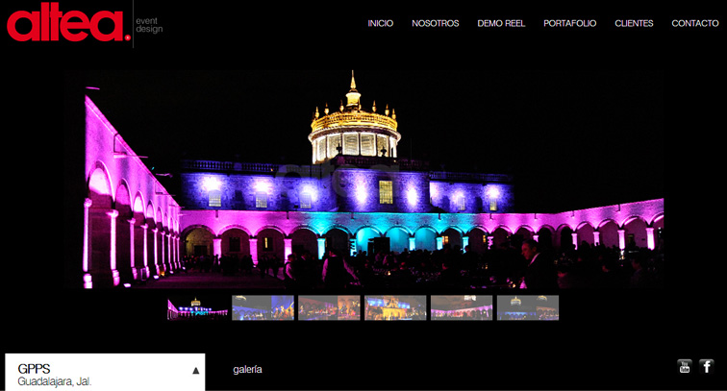Open the YouTube channel icon

point(685,366)
